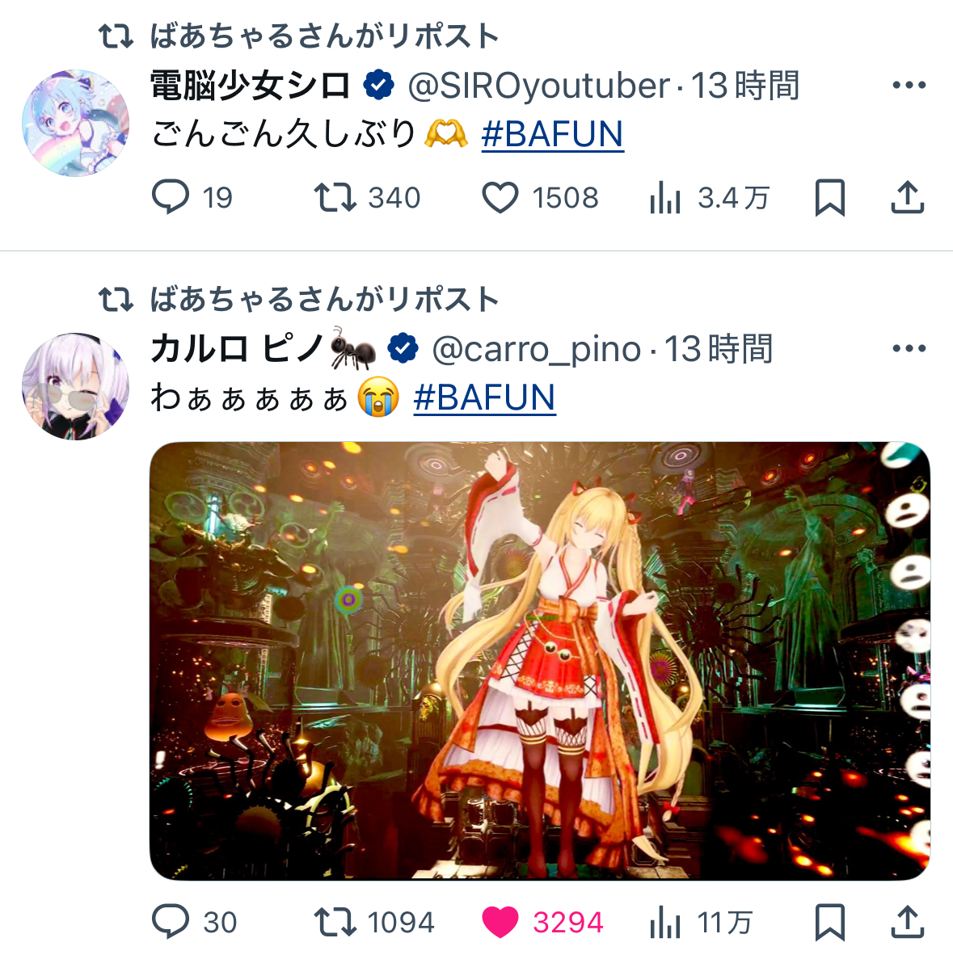Open the dancing shrine maiden image
The width and height of the screenshot is (953, 955).
539,661
